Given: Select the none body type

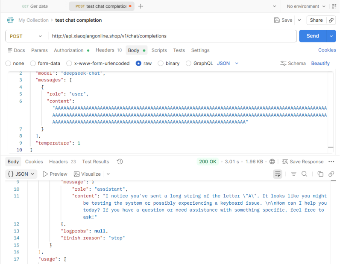Looking at the screenshot, I should tap(8, 63).
